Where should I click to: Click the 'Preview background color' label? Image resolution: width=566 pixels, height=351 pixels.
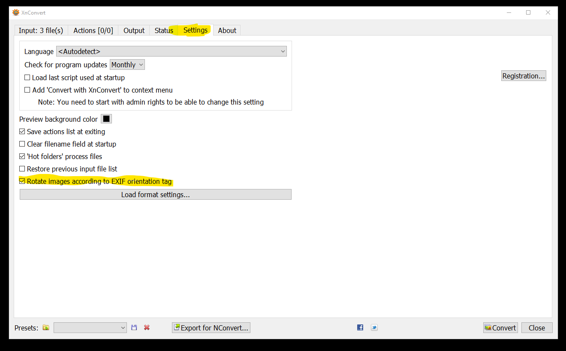59,119
